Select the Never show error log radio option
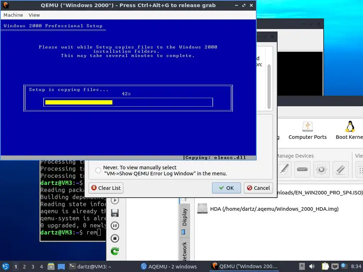The image size is (363, 272). (x=98, y=170)
